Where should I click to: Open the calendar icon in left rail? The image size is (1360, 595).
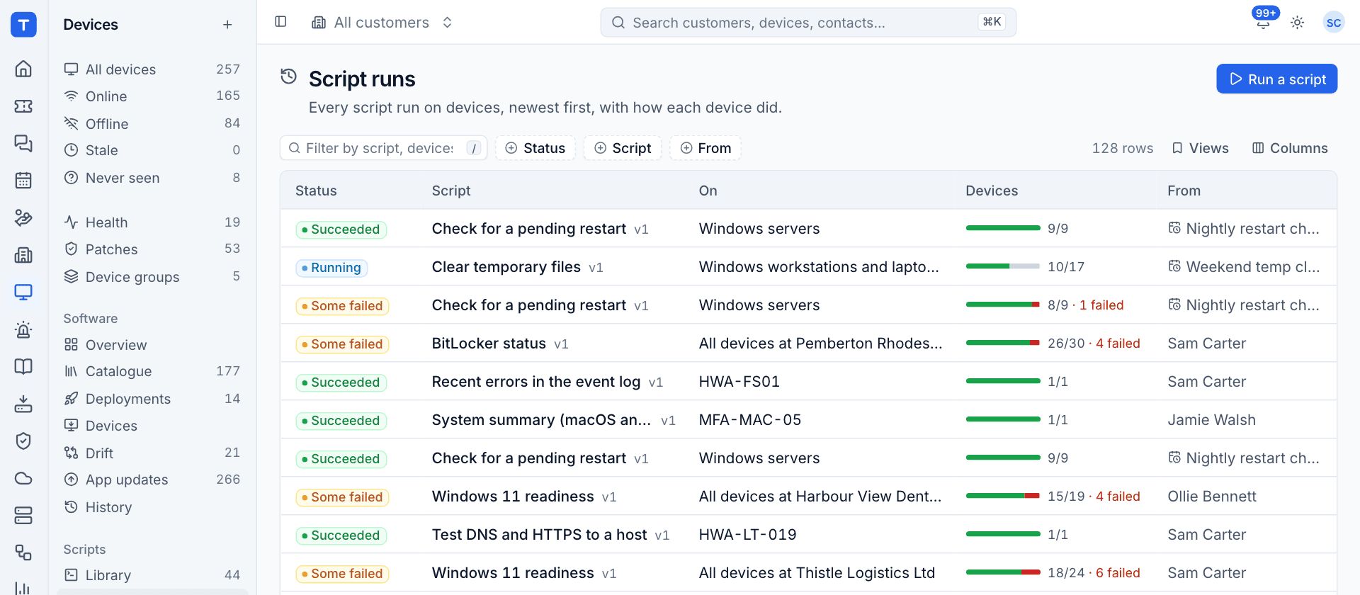click(x=23, y=180)
